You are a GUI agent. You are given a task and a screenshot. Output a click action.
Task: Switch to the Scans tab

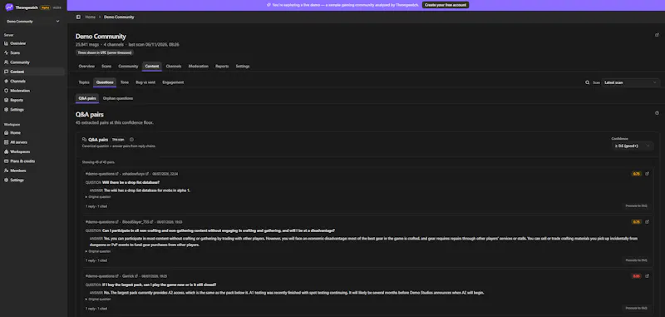pyautogui.click(x=106, y=67)
